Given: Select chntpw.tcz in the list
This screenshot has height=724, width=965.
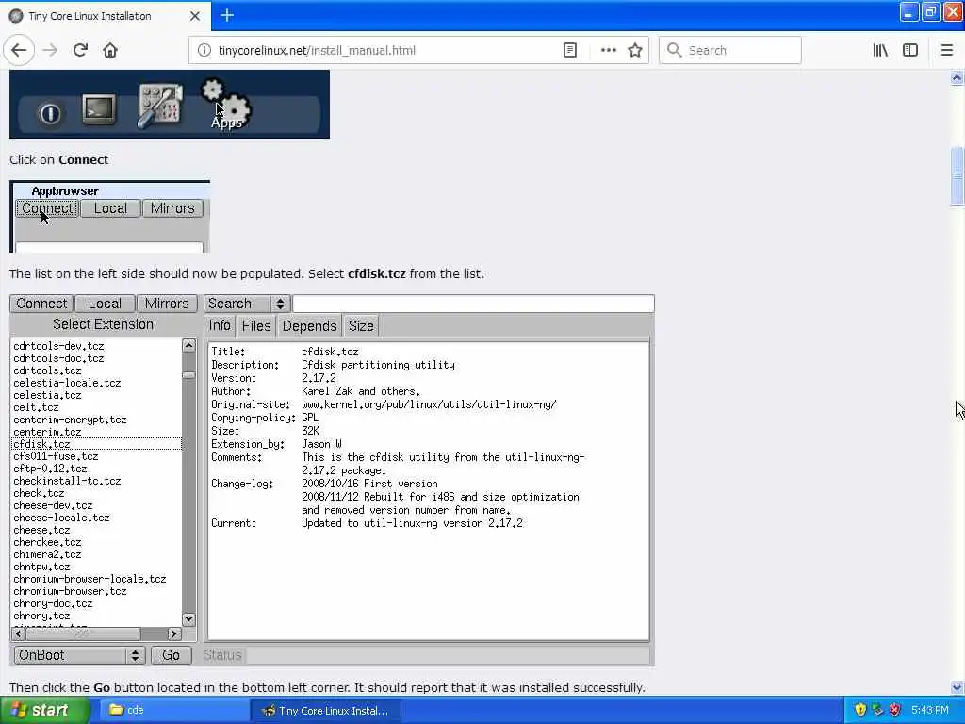Looking at the screenshot, I should pyautogui.click(x=97, y=567).
